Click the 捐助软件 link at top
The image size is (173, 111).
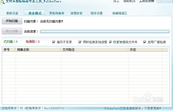[x=129, y=1]
